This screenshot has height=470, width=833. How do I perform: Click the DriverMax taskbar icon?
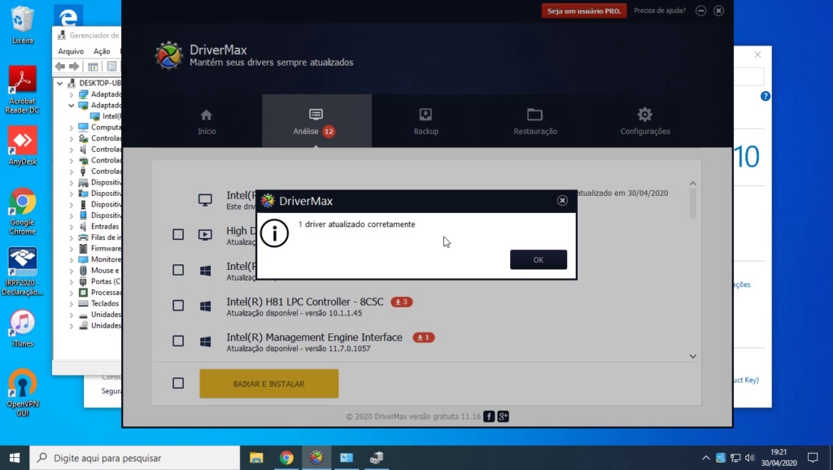(316, 458)
